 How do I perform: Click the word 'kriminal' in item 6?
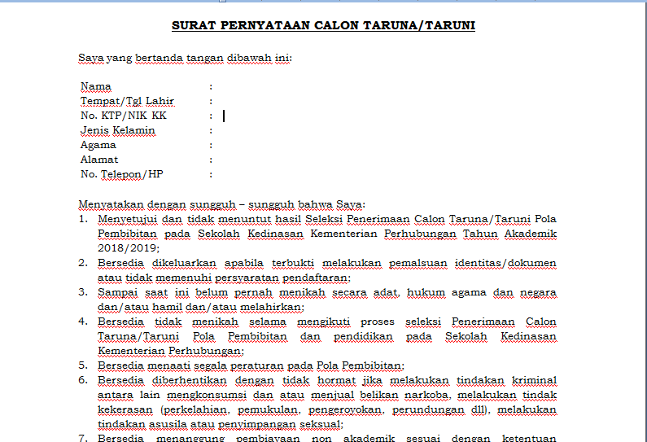tap(534, 380)
